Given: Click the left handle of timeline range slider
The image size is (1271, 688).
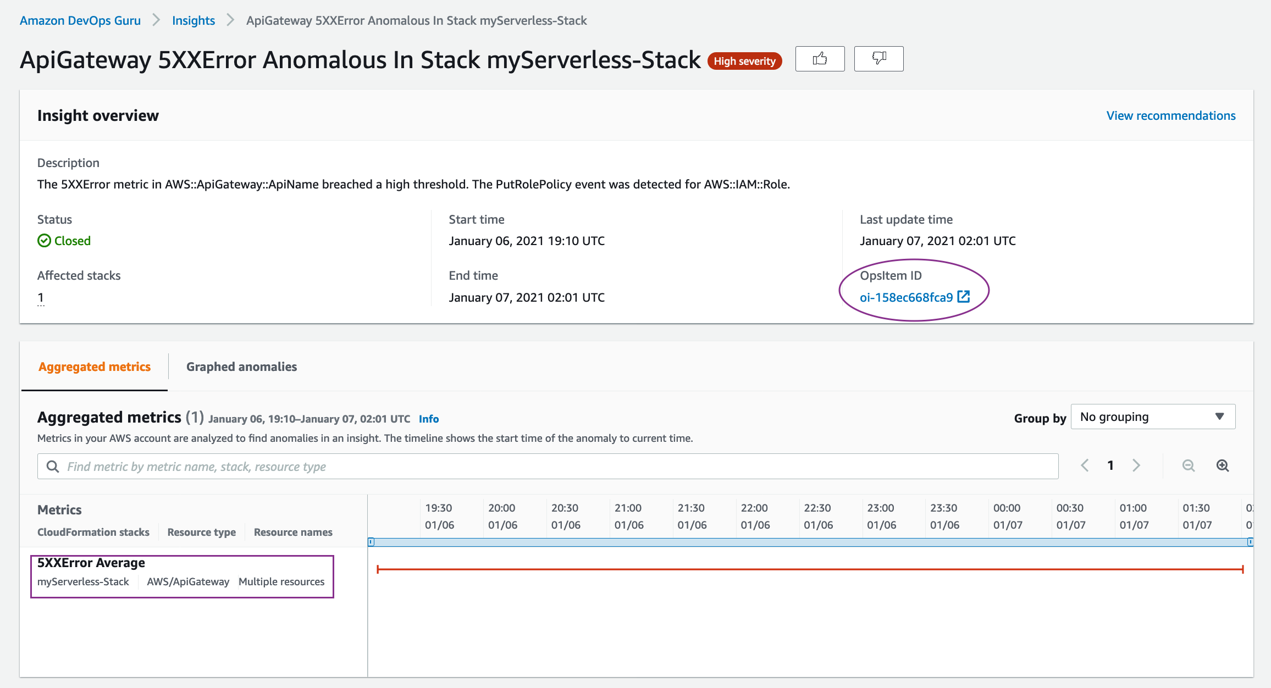Looking at the screenshot, I should (x=371, y=542).
